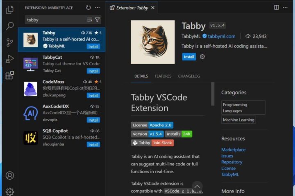Open the Tabby extension settings gear menu
295x196 pixels.
tap(202, 57)
